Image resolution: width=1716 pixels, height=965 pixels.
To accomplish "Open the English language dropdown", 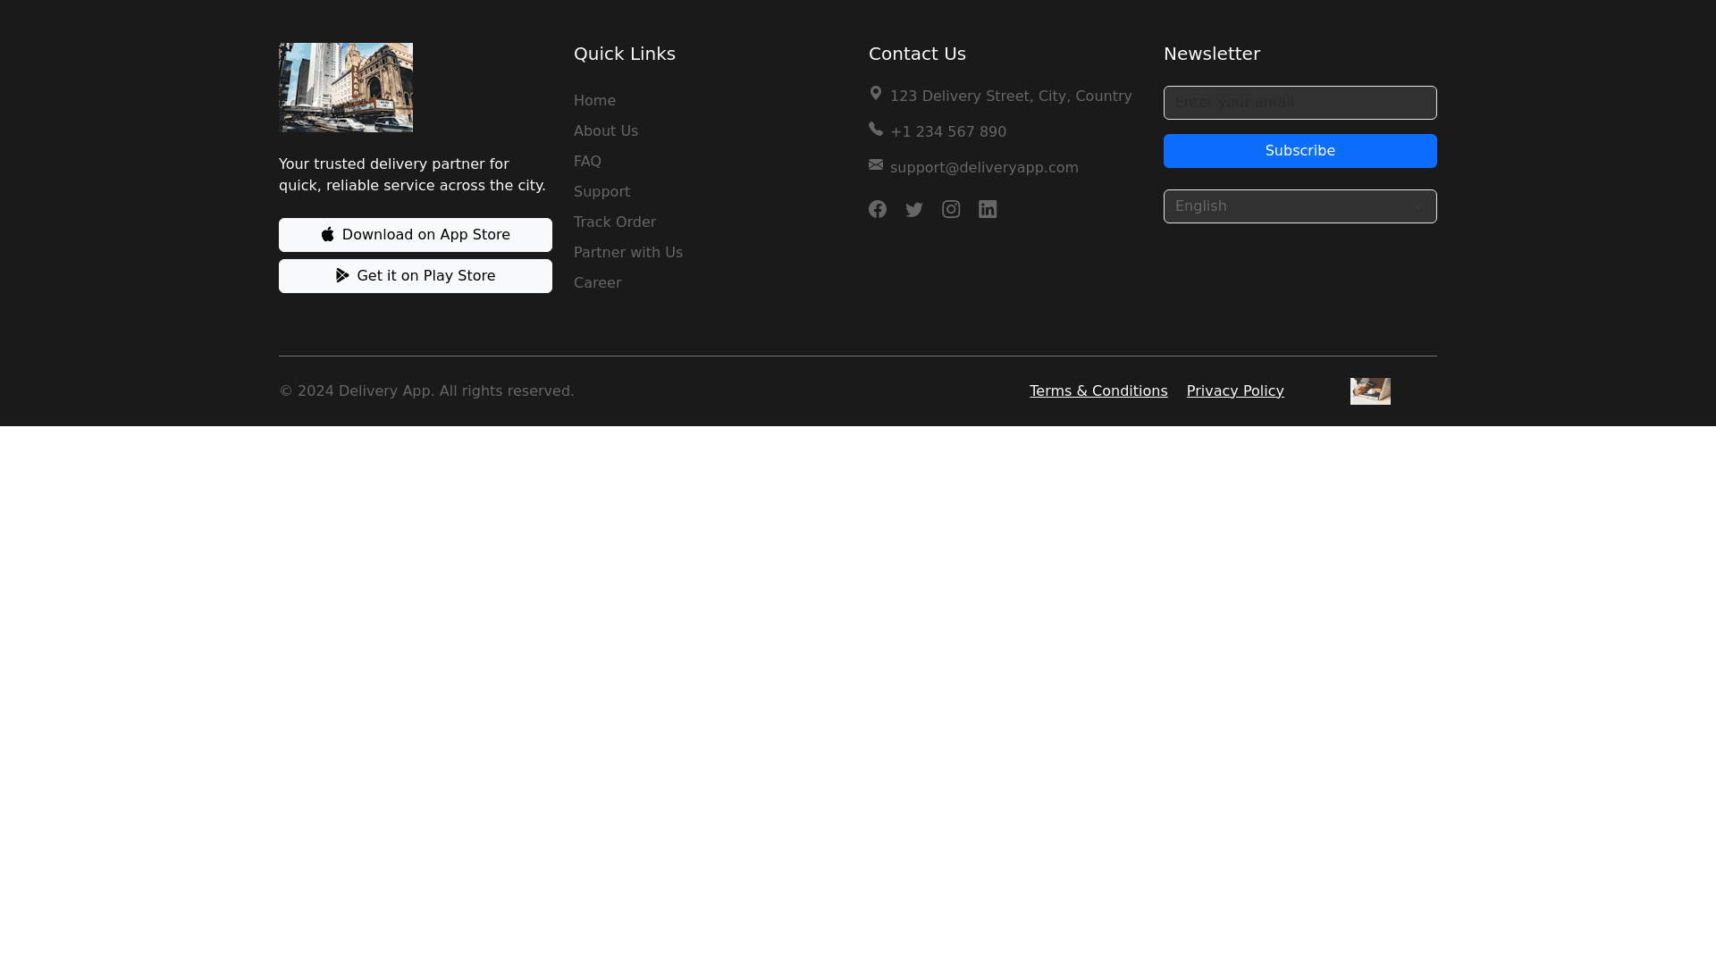I will click(x=1300, y=206).
